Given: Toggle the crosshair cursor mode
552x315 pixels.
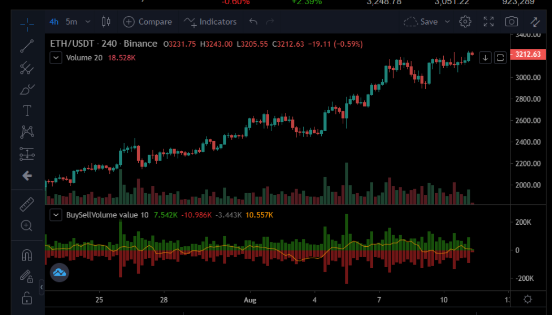Looking at the screenshot, I should (26, 23).
